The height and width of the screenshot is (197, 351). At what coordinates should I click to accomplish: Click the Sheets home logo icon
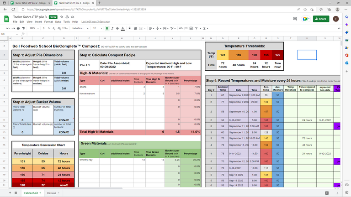tap(6, 19)
